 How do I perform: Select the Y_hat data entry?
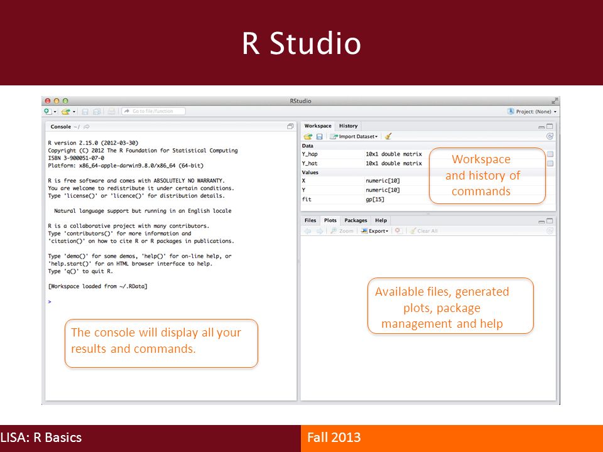(x=428, y=163)
